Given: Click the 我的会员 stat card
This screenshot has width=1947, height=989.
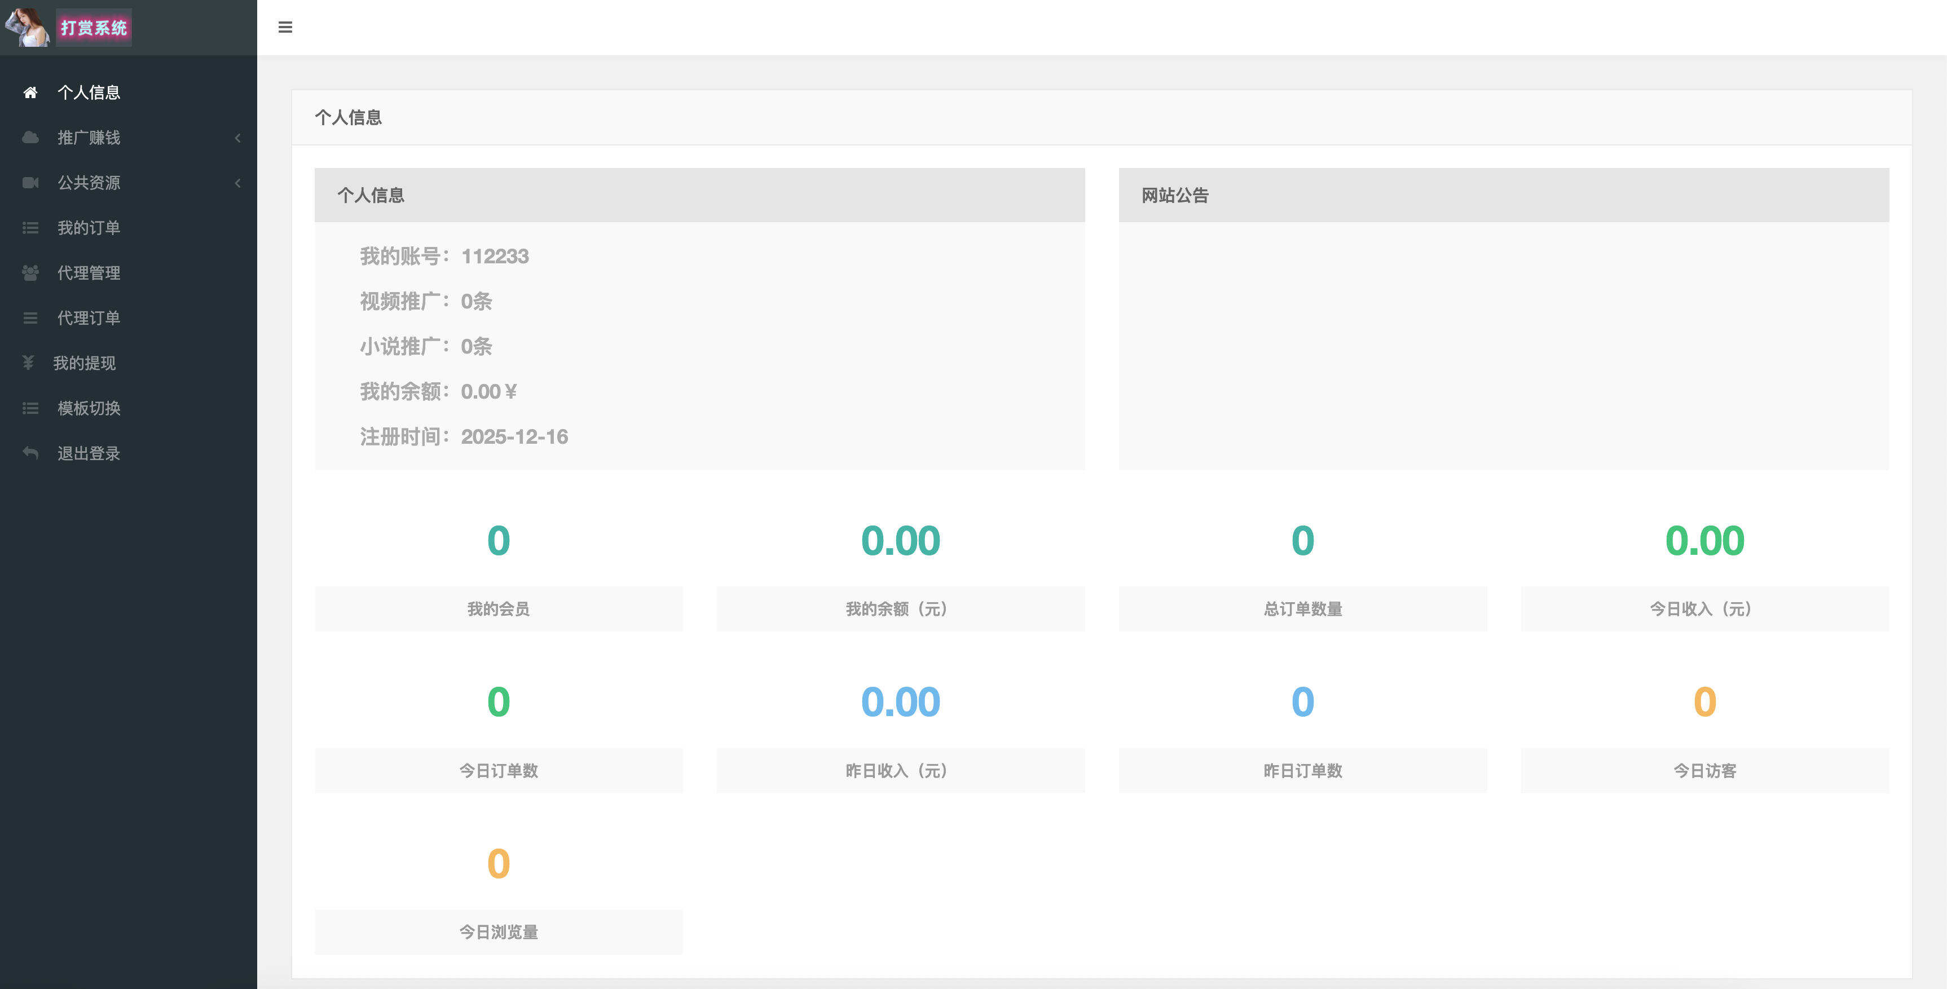Looking at the screenshot, I should coord(498,608).
